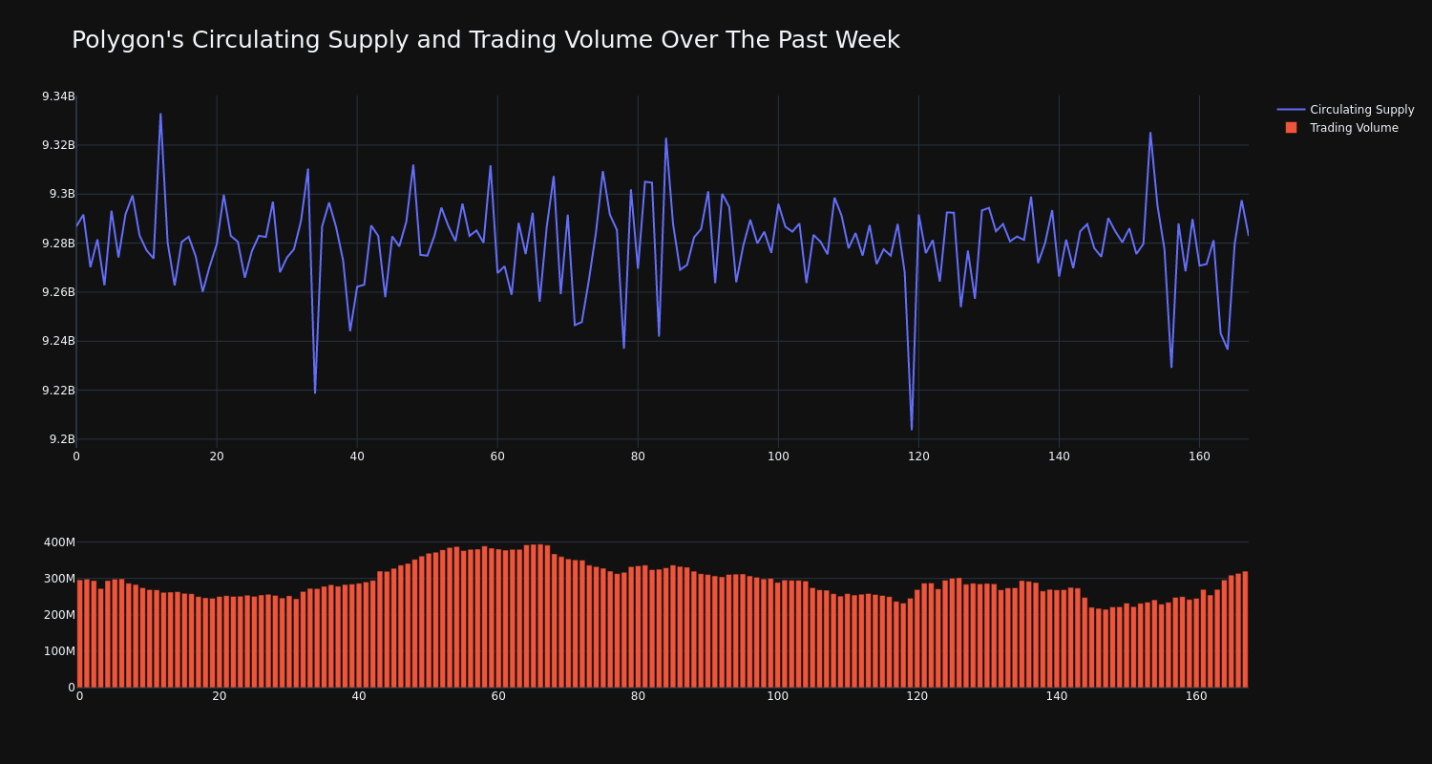The height and width of the screenshot is (764, 1432).
Task: Click the 100M volume axis label
Action: click(x=59, y=651)
